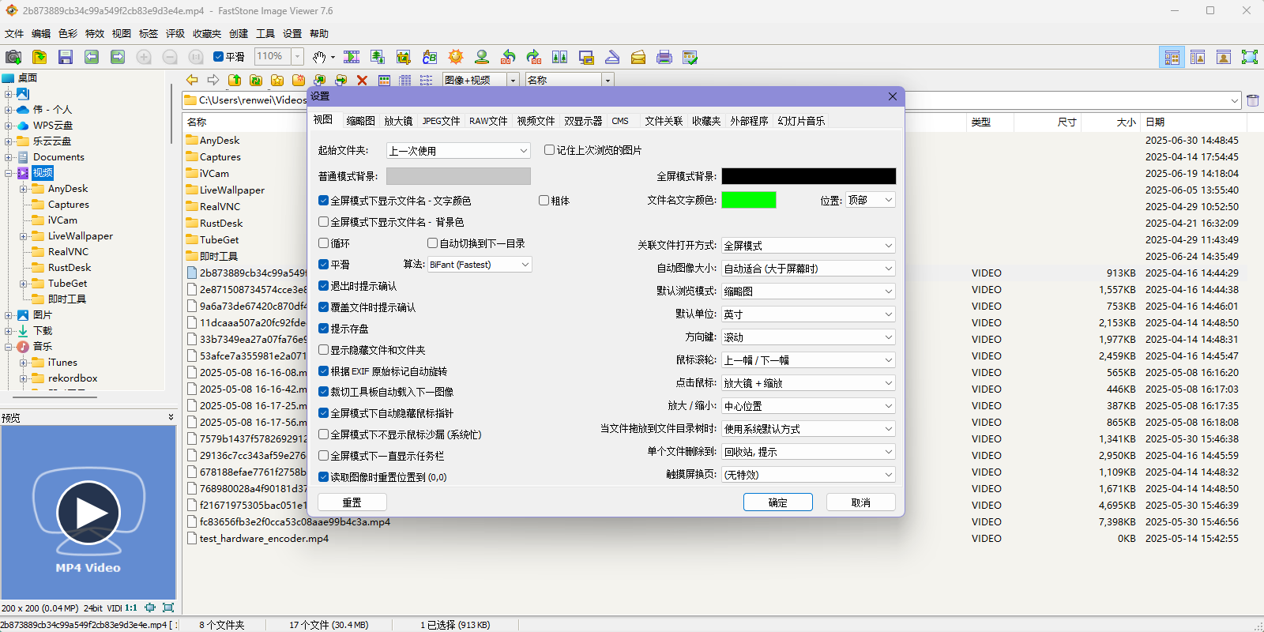The width and height of the screenshot is (1264, 632).
Task: Uncheck 退出时提示确认 checkbox
Action: [x=324, y=286]
